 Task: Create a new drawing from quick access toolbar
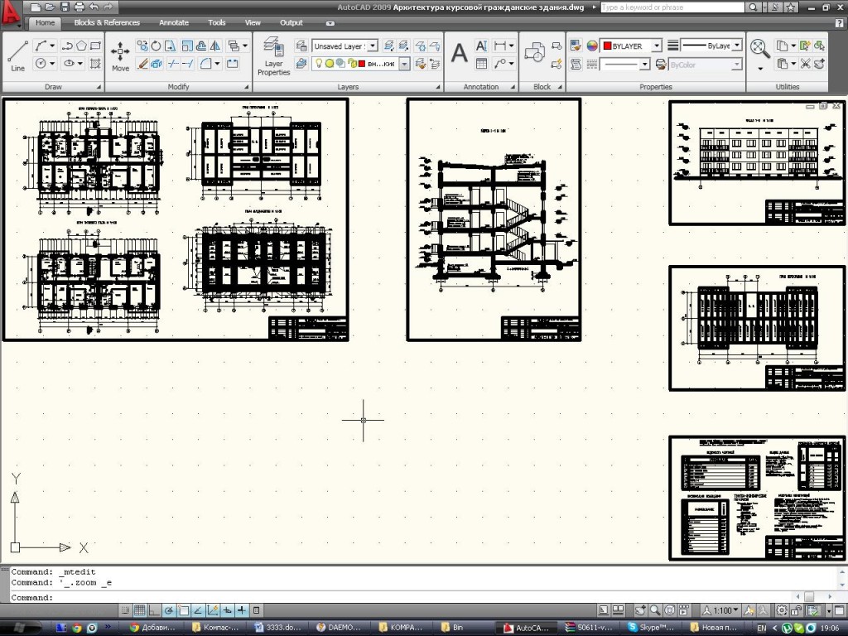click(x=36, y=7)
